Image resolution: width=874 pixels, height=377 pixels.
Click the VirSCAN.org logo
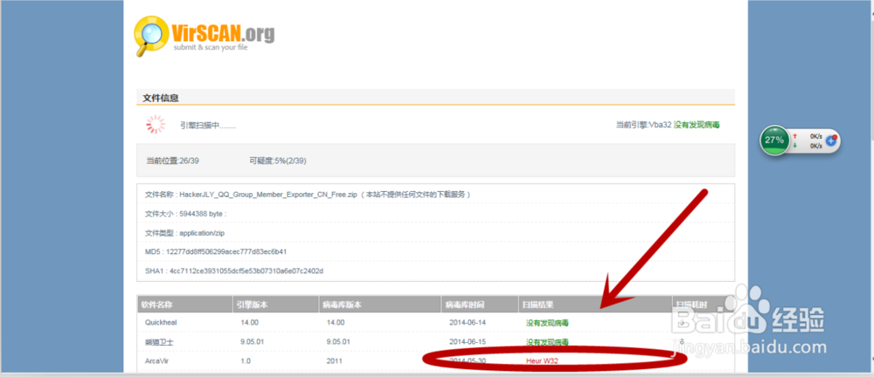pos(204,36)
